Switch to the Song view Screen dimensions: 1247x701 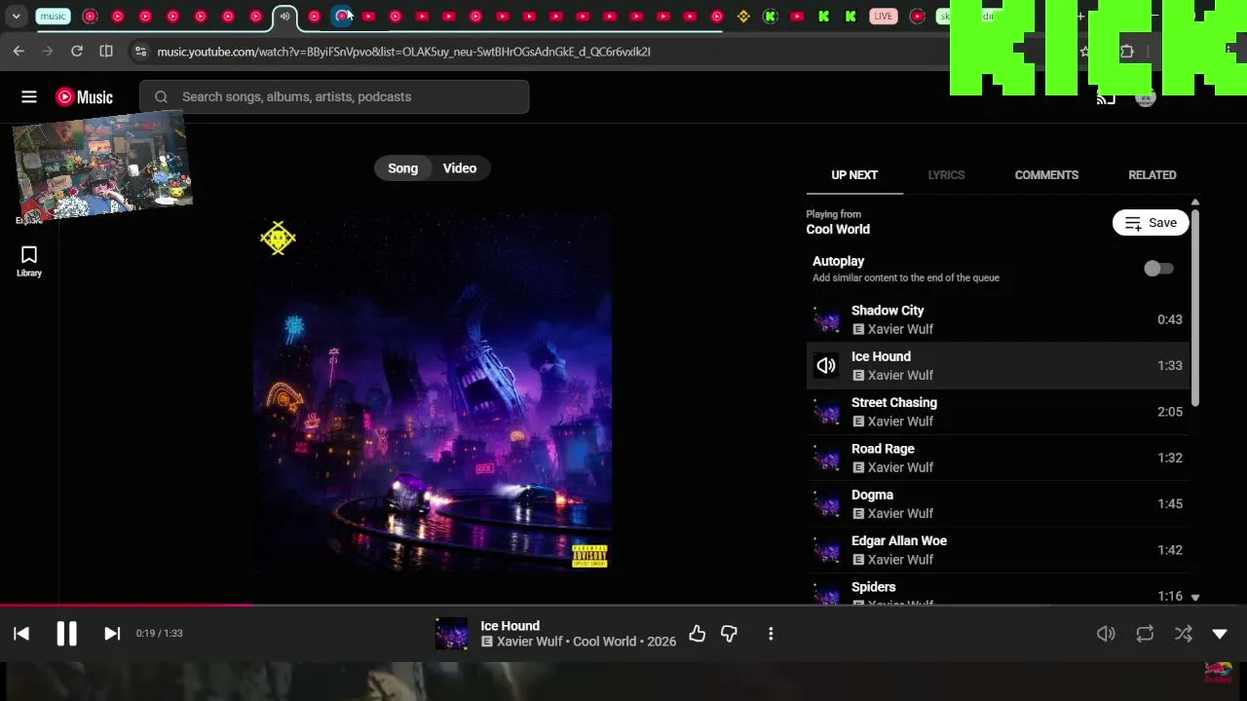pos(402,168)
